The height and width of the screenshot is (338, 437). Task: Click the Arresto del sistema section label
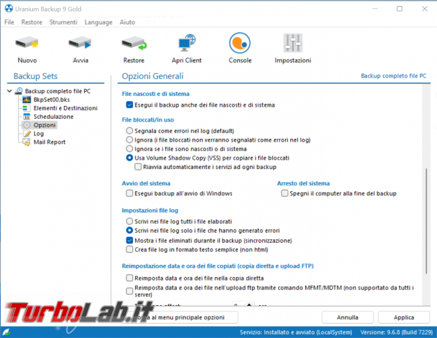tap(303, 183)
